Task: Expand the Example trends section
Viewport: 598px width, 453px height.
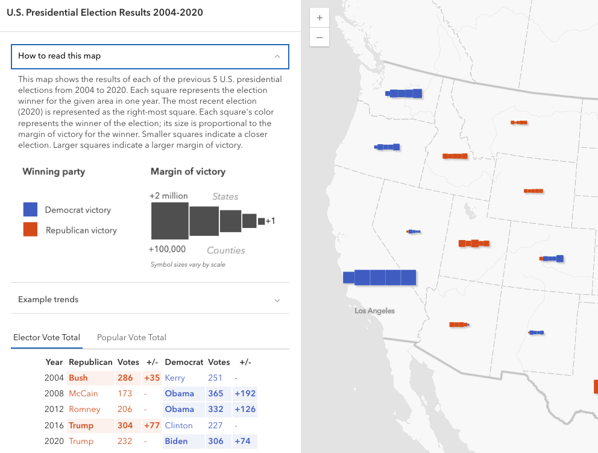Action: coord(150,300)
